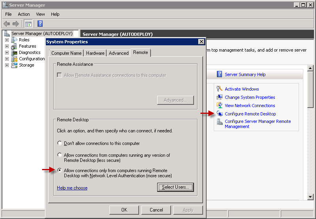Open the View Network Connections link
The image size is (316, 219).
point(250,106)
